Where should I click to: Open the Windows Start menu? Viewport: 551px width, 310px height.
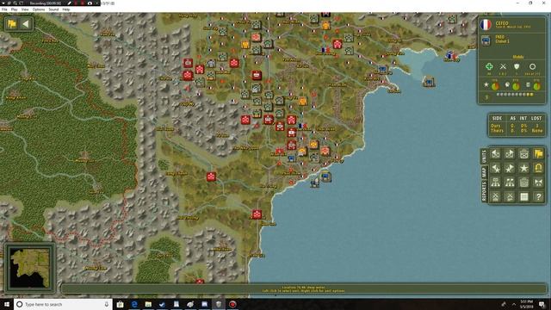pos(7,304)
